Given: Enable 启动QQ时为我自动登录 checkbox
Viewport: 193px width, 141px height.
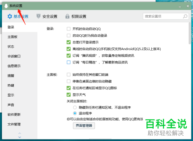Looking at the screenshot, I should [69, 35].
